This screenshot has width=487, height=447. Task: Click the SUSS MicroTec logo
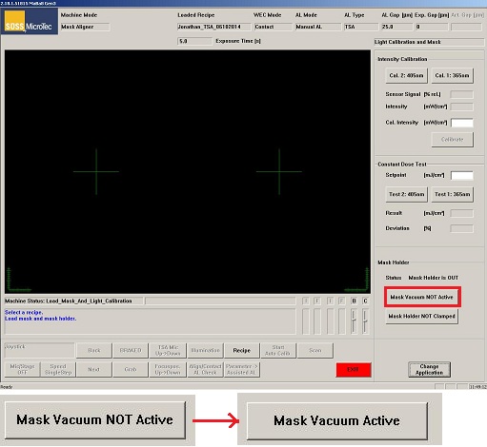(30, 22)
